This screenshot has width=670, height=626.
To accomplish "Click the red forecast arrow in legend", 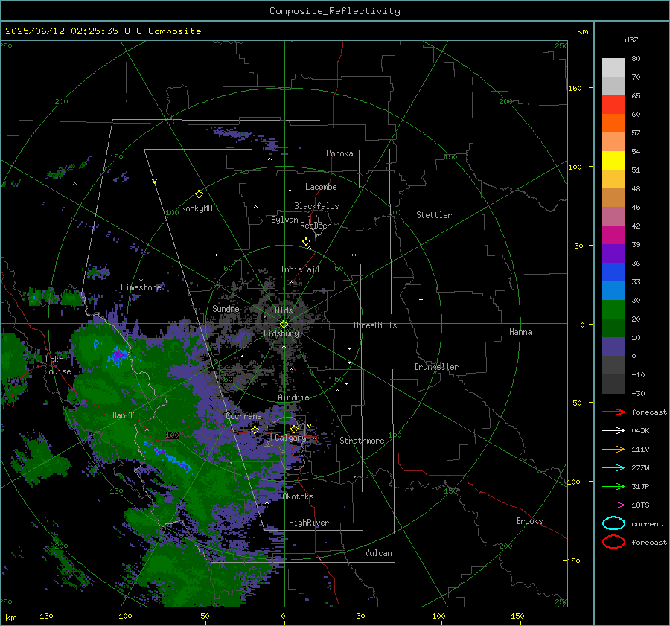I will tap(613, 412).
